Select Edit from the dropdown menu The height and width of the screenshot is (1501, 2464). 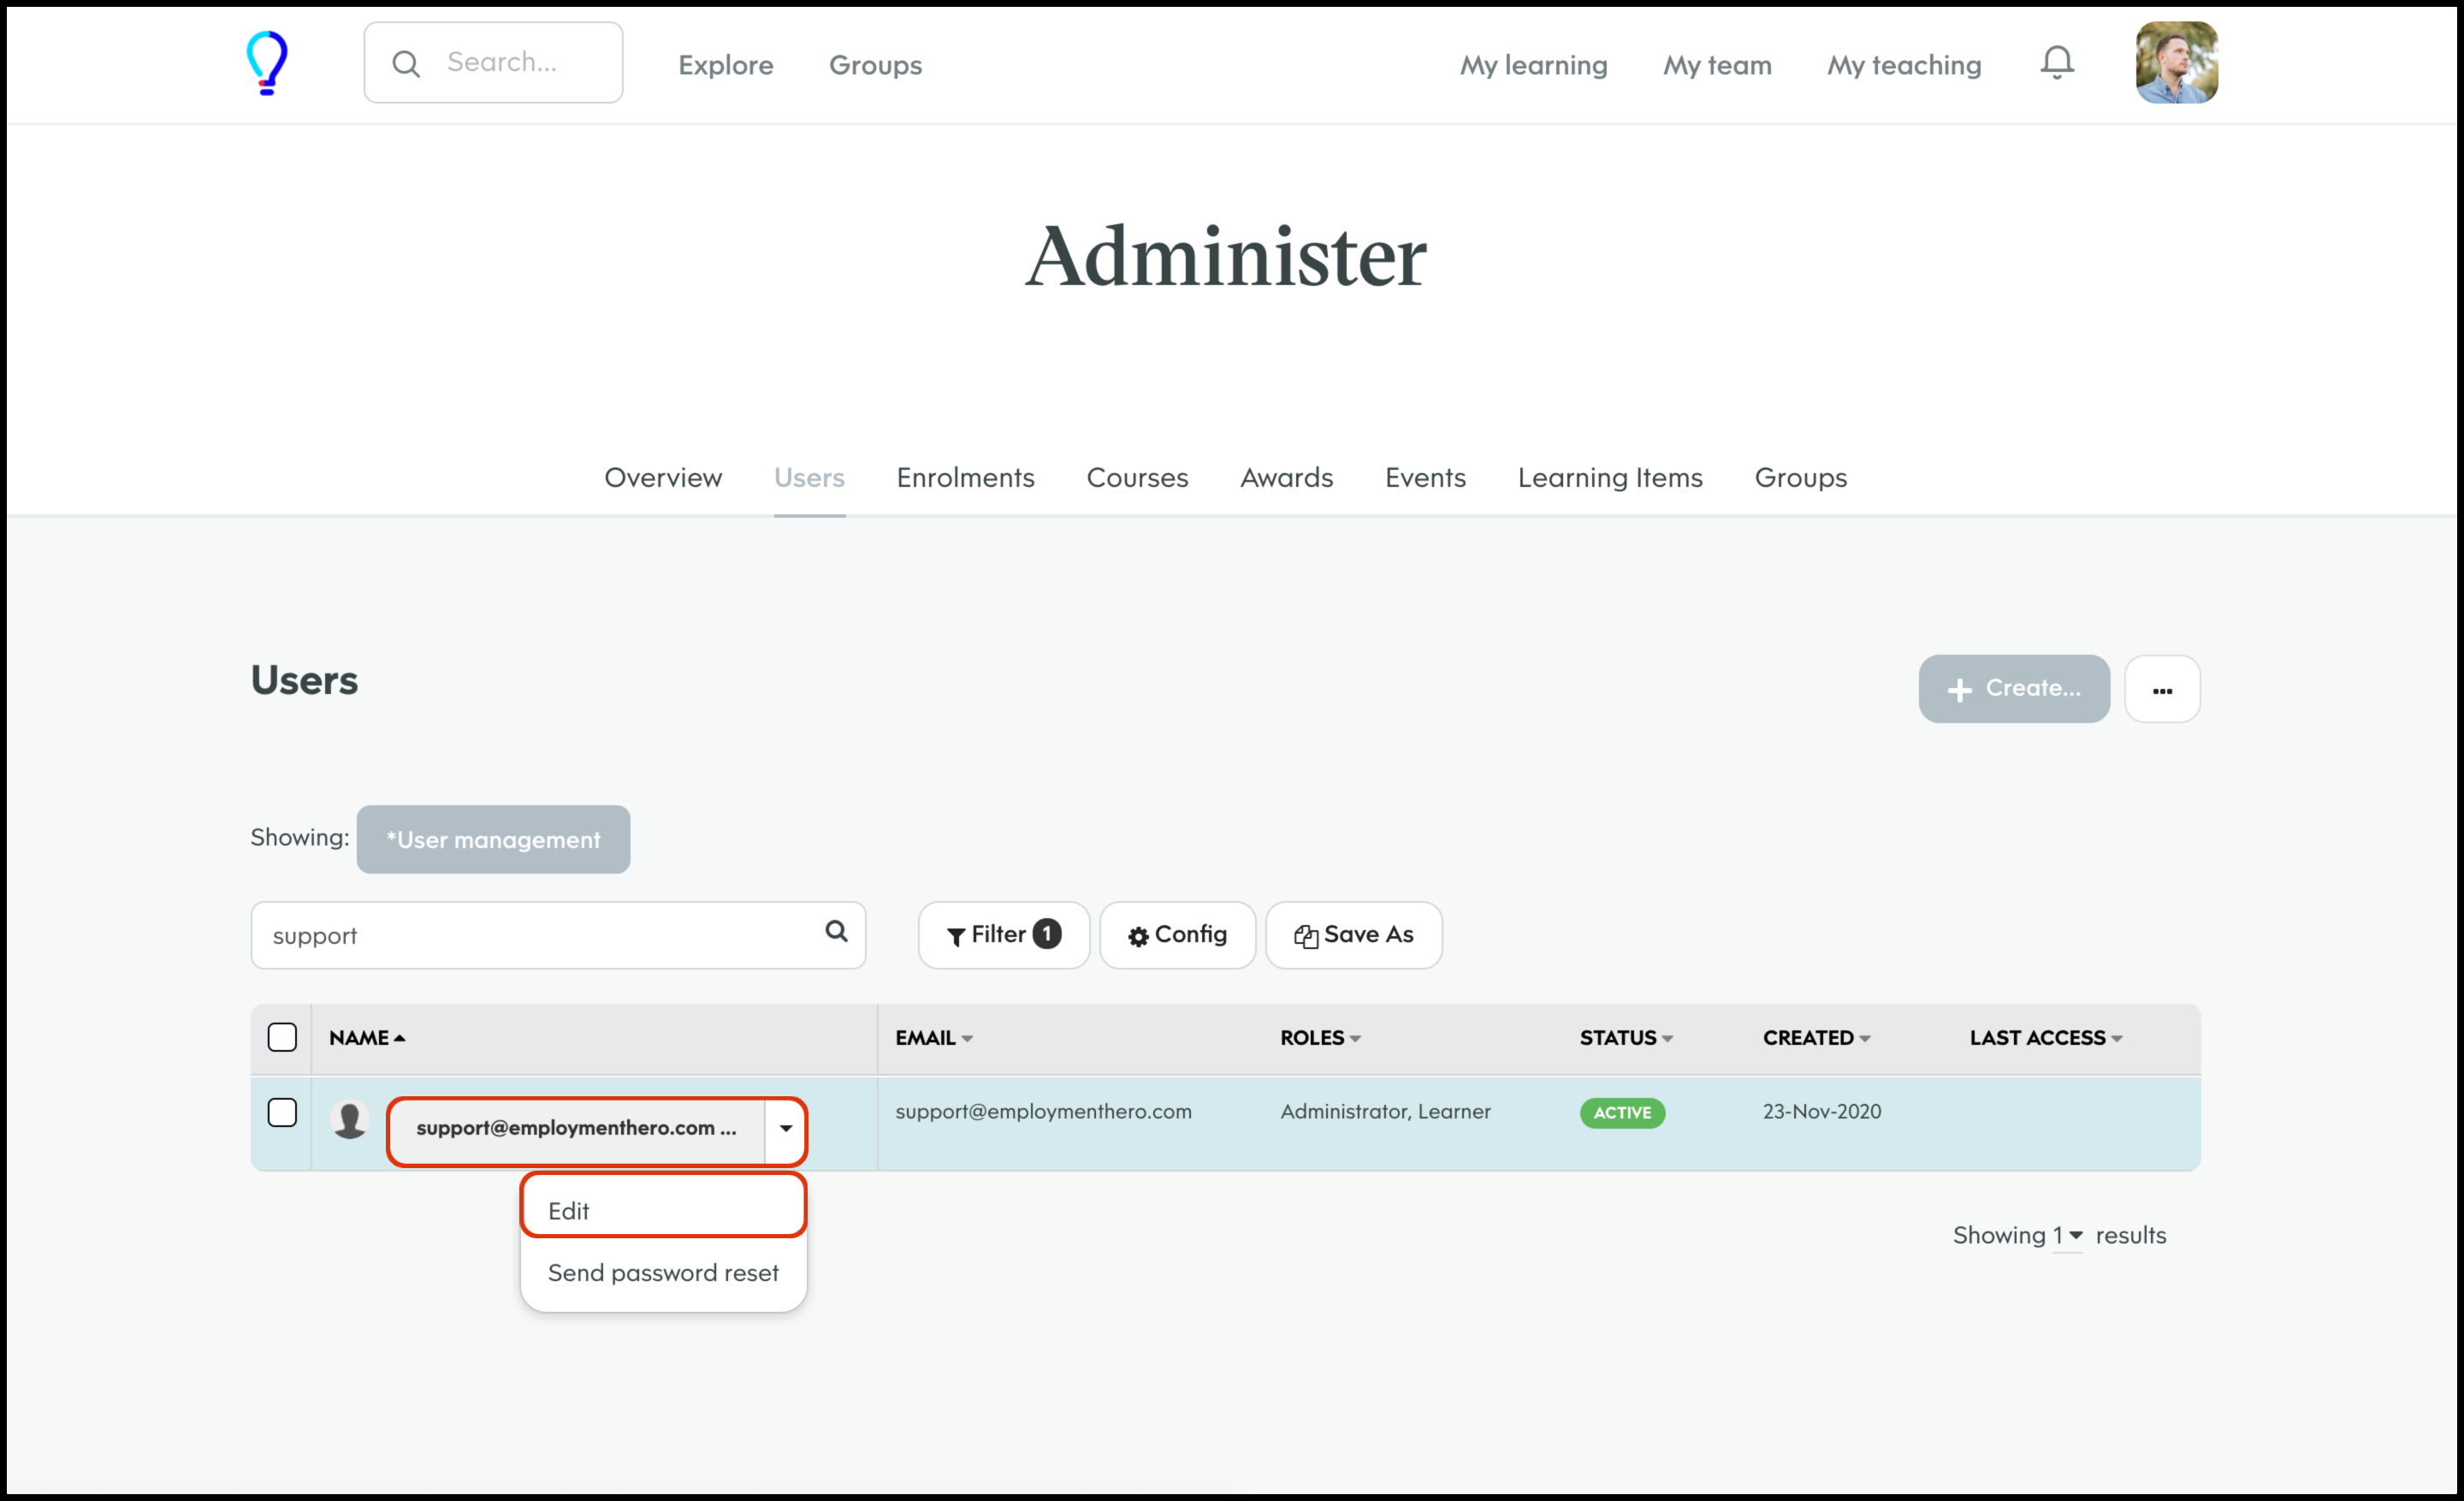(x=662, y=1211)
